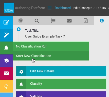
Task: Click the bell icon on the Classify button
Action: point(21,84)
